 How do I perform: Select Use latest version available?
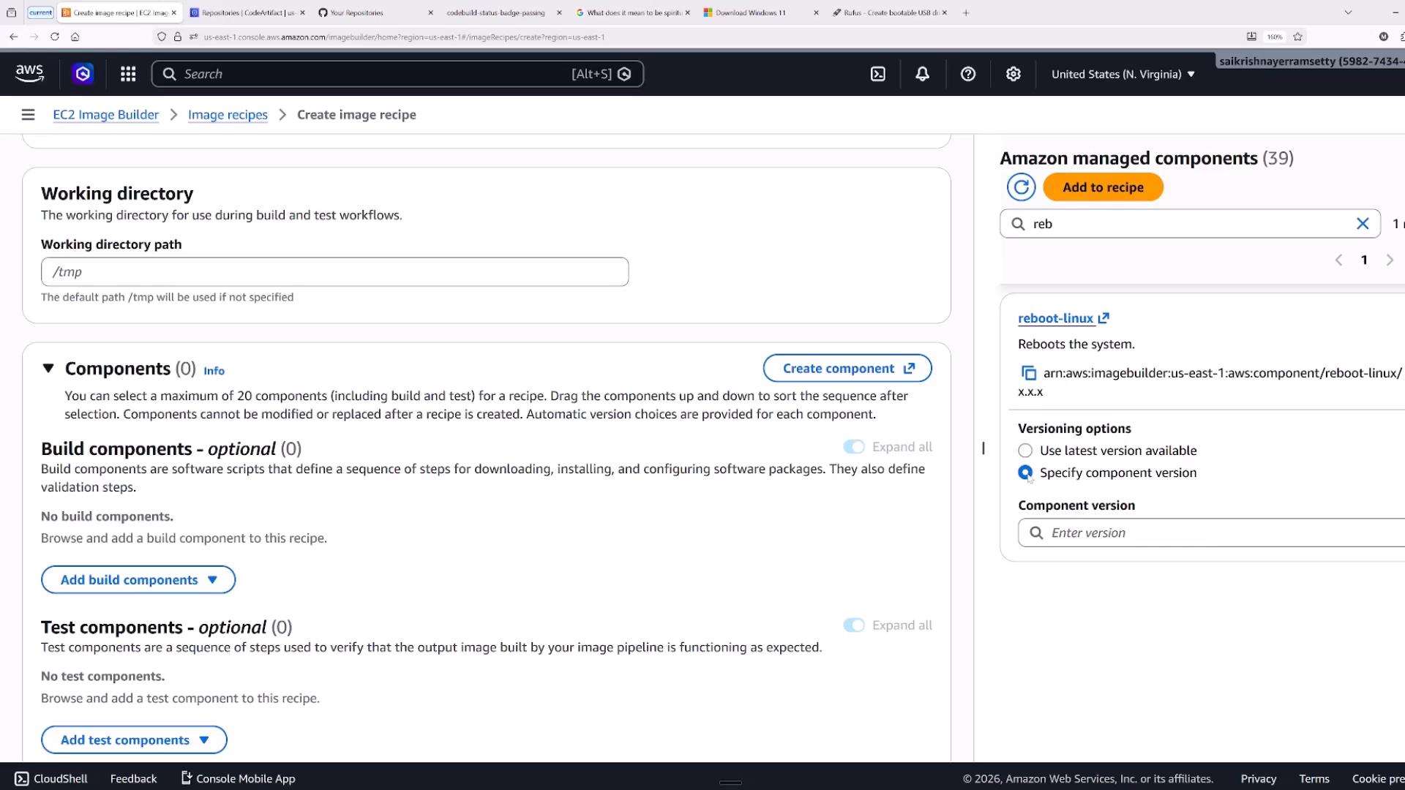tap(1025, 451)
